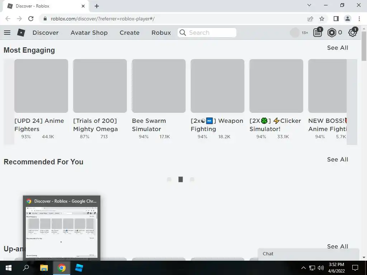Open a new tab with the plus button

97,6
